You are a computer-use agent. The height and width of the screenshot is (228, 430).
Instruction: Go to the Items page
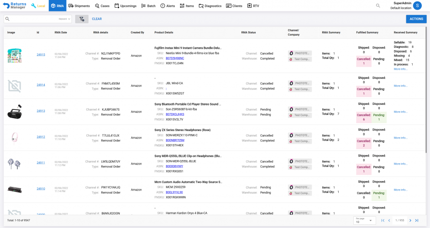tap(187, 6)
